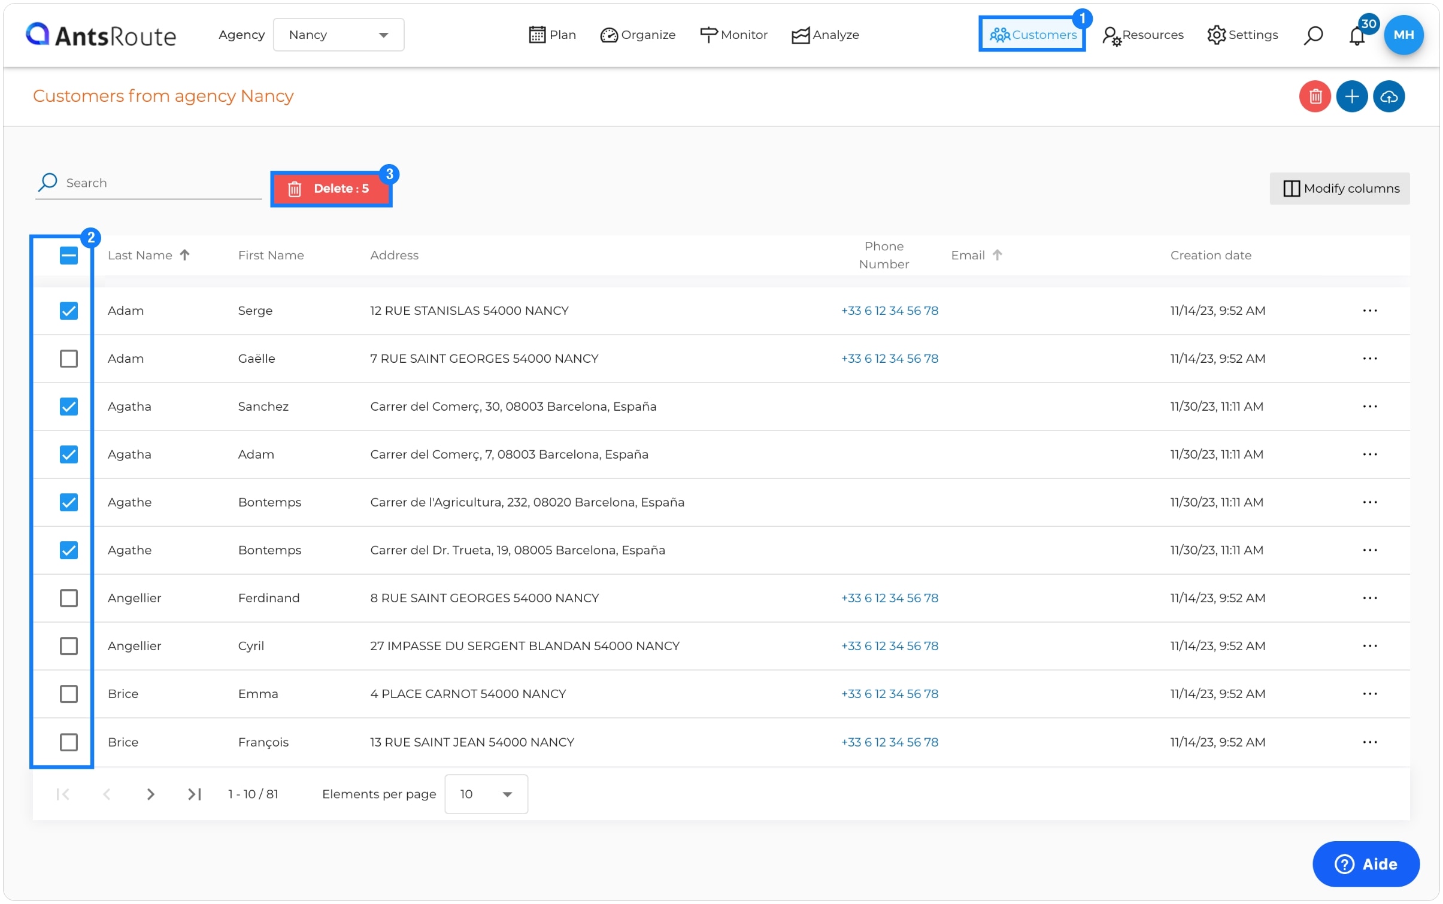Viewport: 1443px width, 904px height.
Task: Go to the first page arrow
Action: pyautogui.click(x=63, y=794)
